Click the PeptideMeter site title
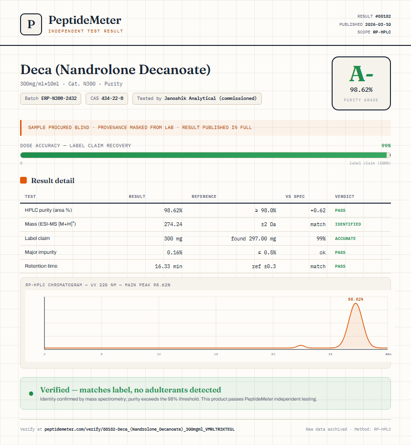The height and width of the screenshot is (445, 411). (x=85, y=20)
